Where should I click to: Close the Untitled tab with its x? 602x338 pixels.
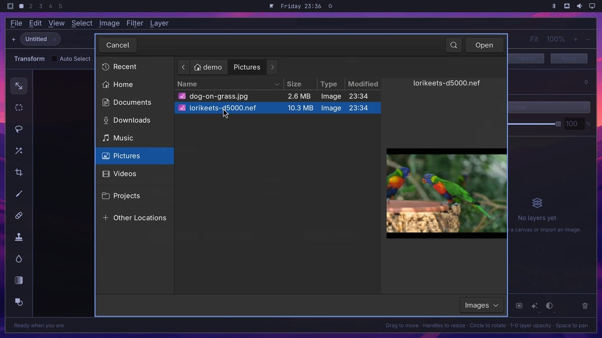coord(54,39)
